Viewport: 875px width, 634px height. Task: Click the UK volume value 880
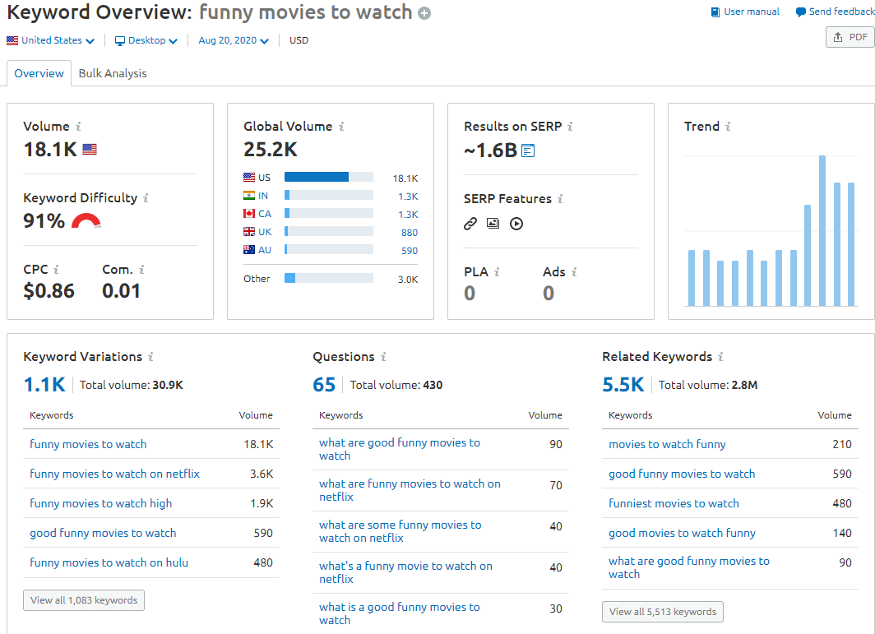[409, 233]
